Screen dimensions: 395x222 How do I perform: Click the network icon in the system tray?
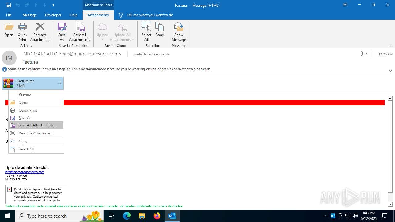348,216
